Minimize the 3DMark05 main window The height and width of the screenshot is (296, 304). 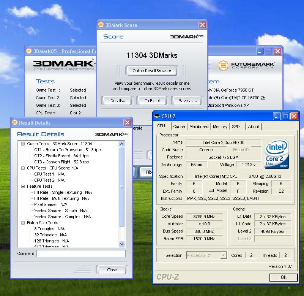click(x=260, y=51)
